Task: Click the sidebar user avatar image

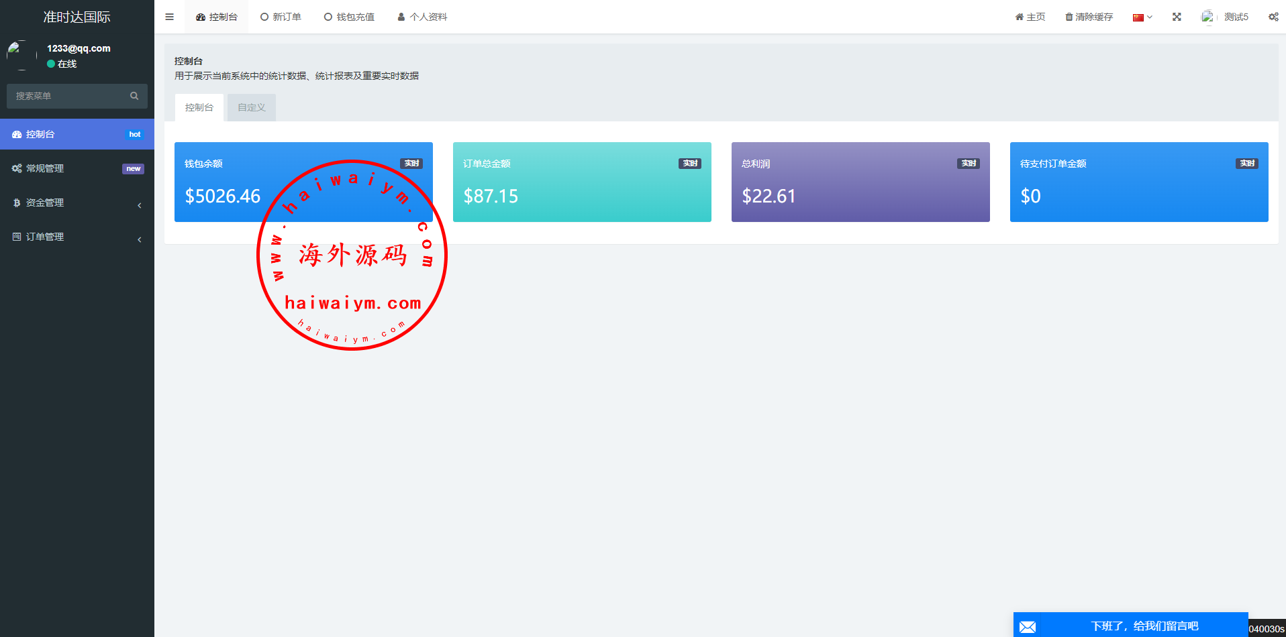Action: tap(21, 56)
